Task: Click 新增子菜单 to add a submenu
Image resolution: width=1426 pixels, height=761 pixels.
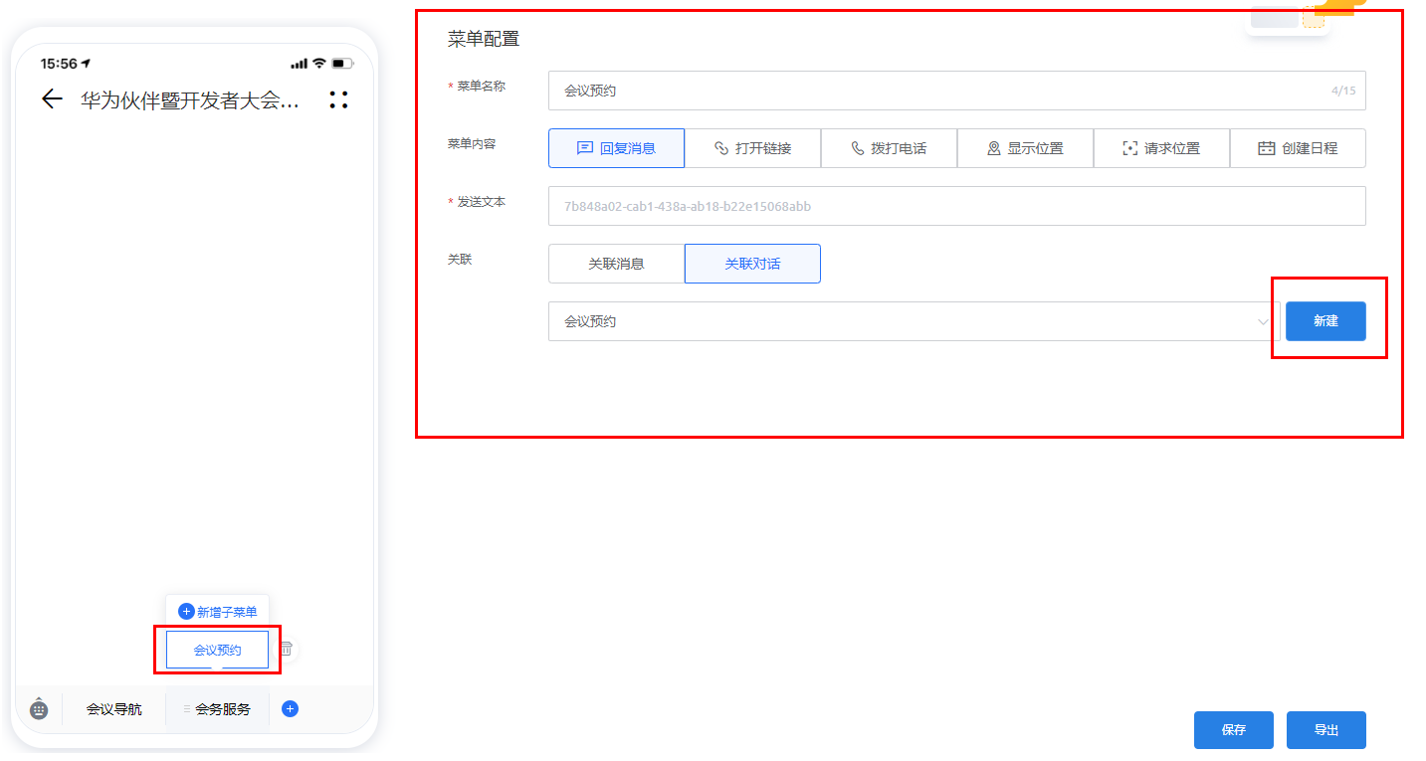Action: tap(217, 612)
